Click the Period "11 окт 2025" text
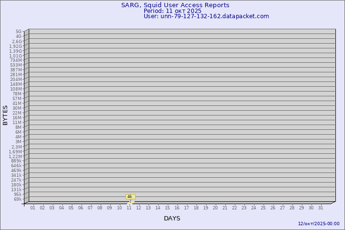Screen dimensions: 345x230 coord(172,11)
